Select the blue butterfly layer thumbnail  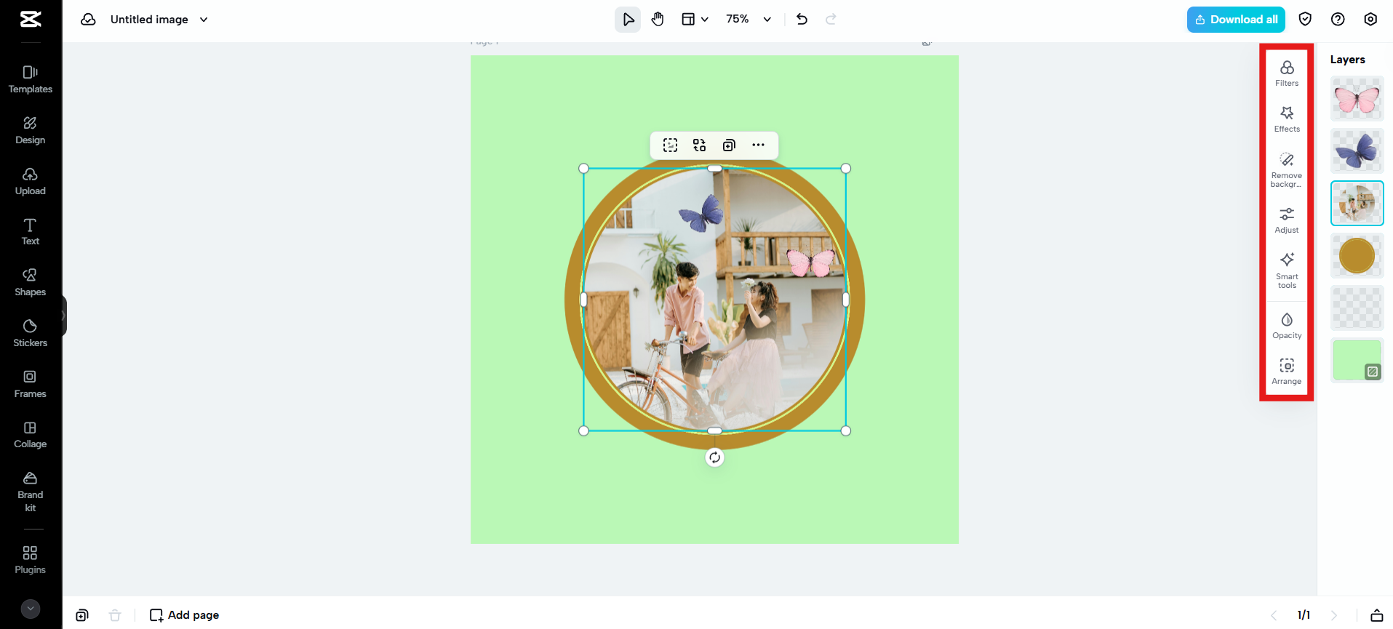tap(1357, 151)
